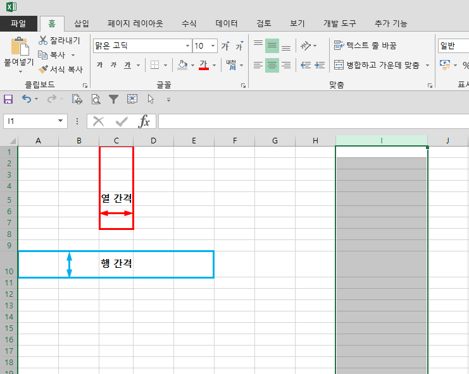
Task: Select column F header
Action: click(235, 141)
